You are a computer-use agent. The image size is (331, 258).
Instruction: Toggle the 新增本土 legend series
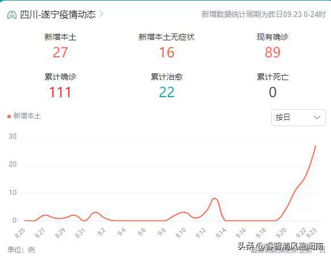tap(24, 116)
